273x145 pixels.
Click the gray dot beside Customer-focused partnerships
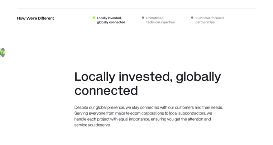(192, 17)
